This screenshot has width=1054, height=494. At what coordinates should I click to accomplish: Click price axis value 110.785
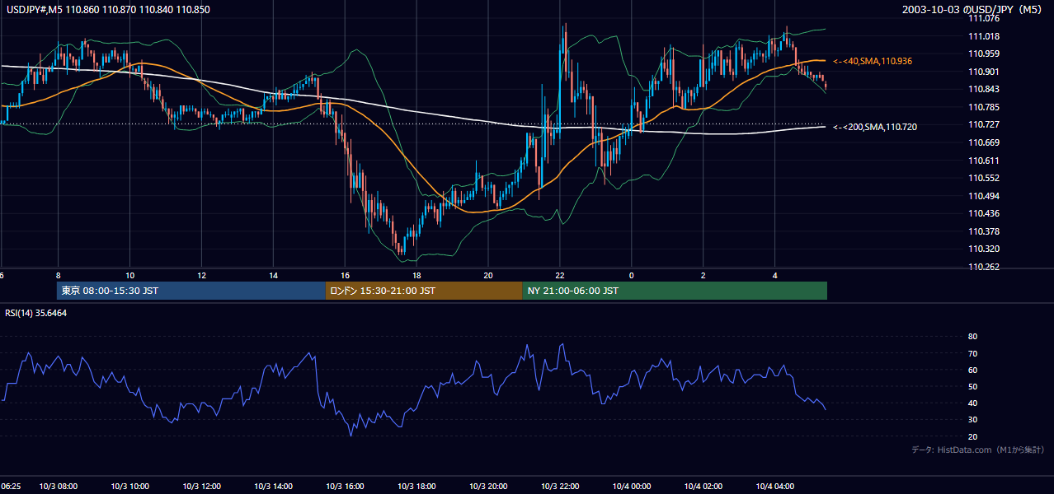[x=985, y=107]
